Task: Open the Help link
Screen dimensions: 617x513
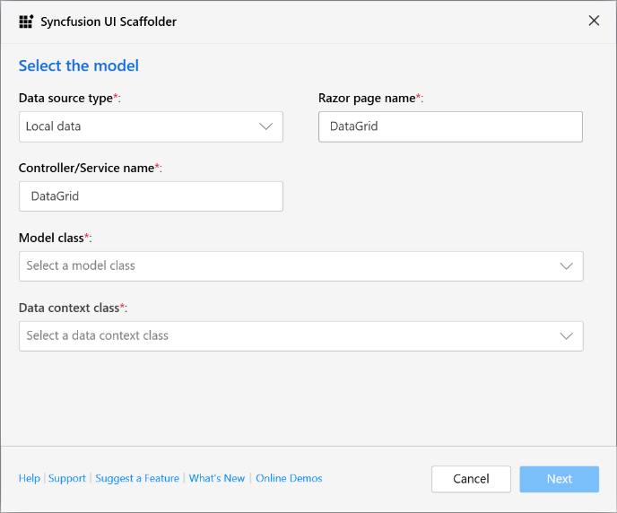Action: click(x=29, y=479)
